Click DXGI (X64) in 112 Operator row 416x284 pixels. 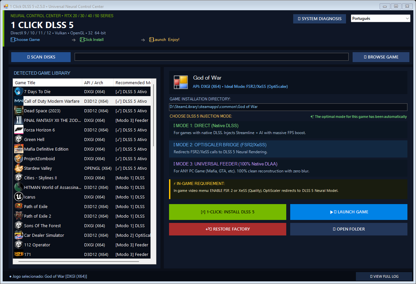click(x=94, y=245)
